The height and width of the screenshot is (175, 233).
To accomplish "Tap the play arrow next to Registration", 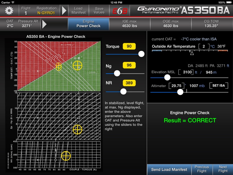I will pos(64,11).
